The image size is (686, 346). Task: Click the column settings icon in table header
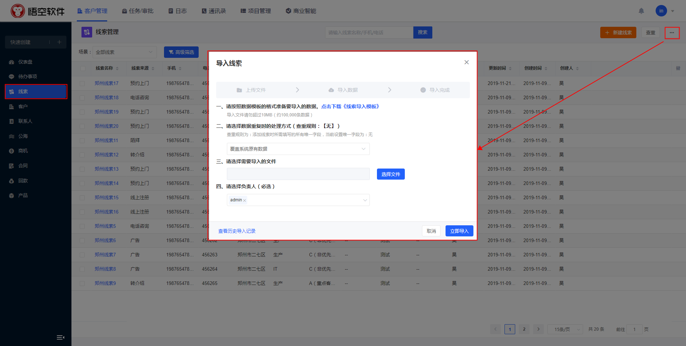coord(678,68)
